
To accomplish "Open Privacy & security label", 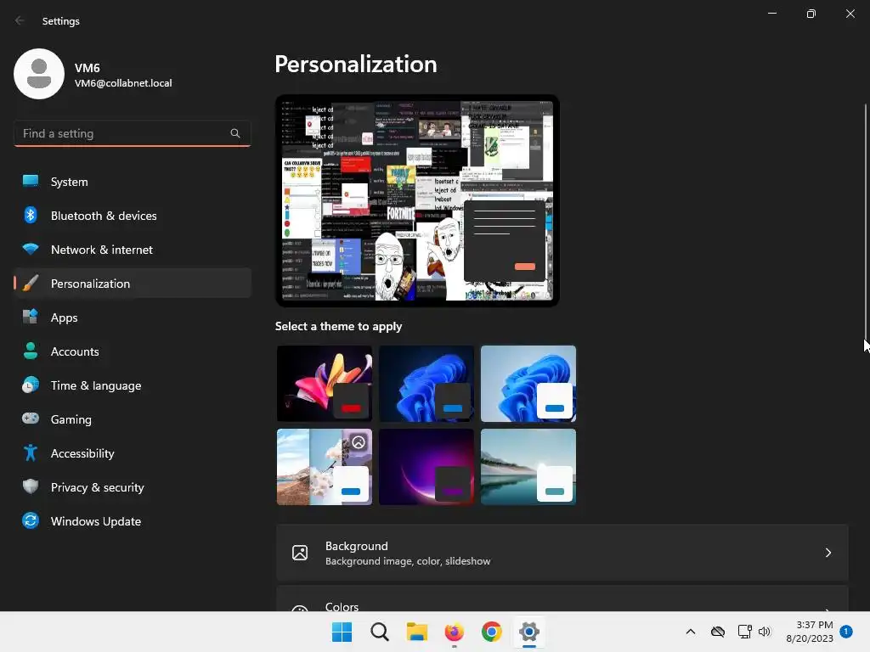I will [x=98, y=487].
